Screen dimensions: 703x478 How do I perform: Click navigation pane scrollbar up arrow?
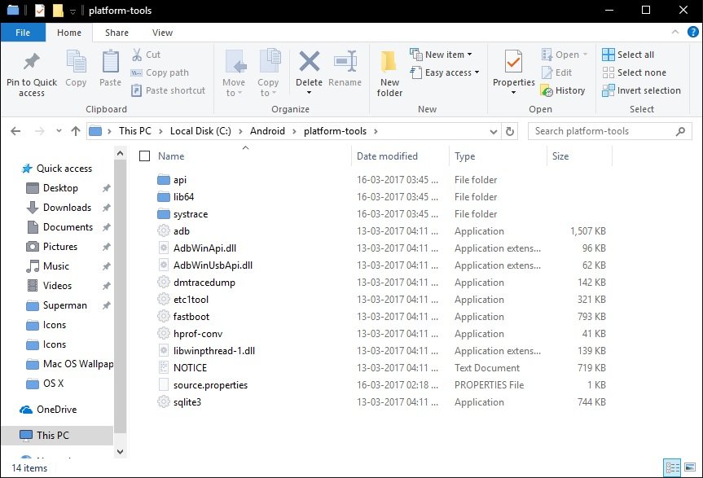(x=120, y=153)
